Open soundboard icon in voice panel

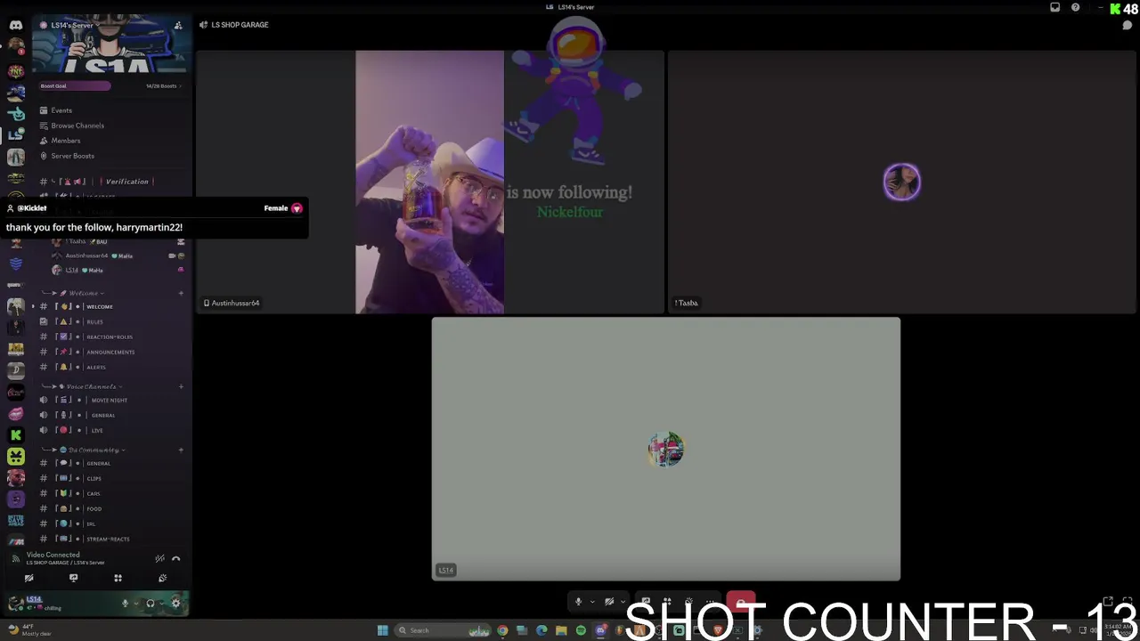click(x=162, y=578)
